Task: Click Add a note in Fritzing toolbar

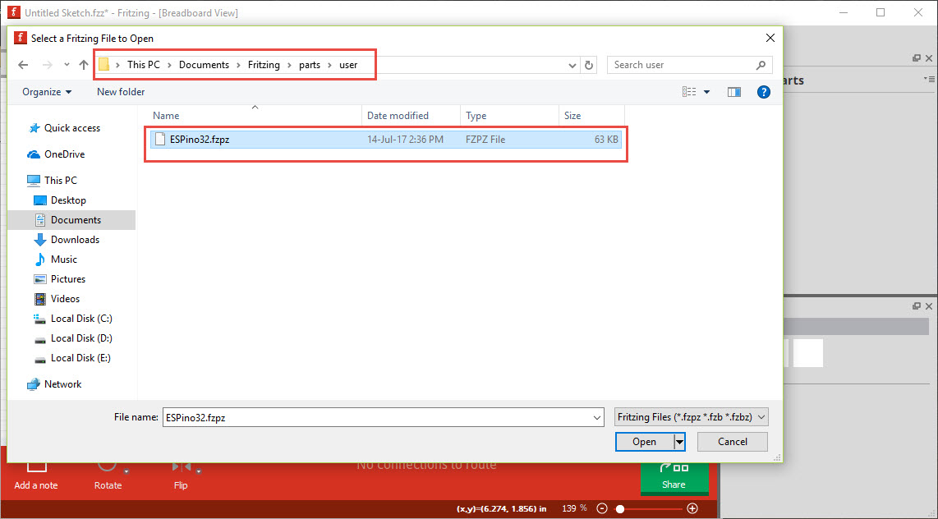Action: (x=36, y=477)
